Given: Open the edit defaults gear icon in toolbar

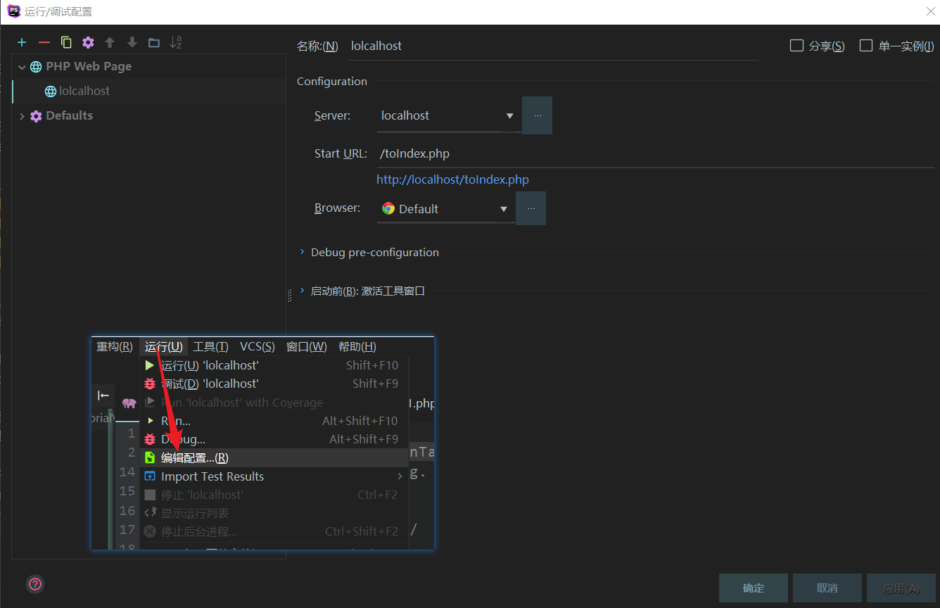Looking at the screenshot, I should (88, 42).
